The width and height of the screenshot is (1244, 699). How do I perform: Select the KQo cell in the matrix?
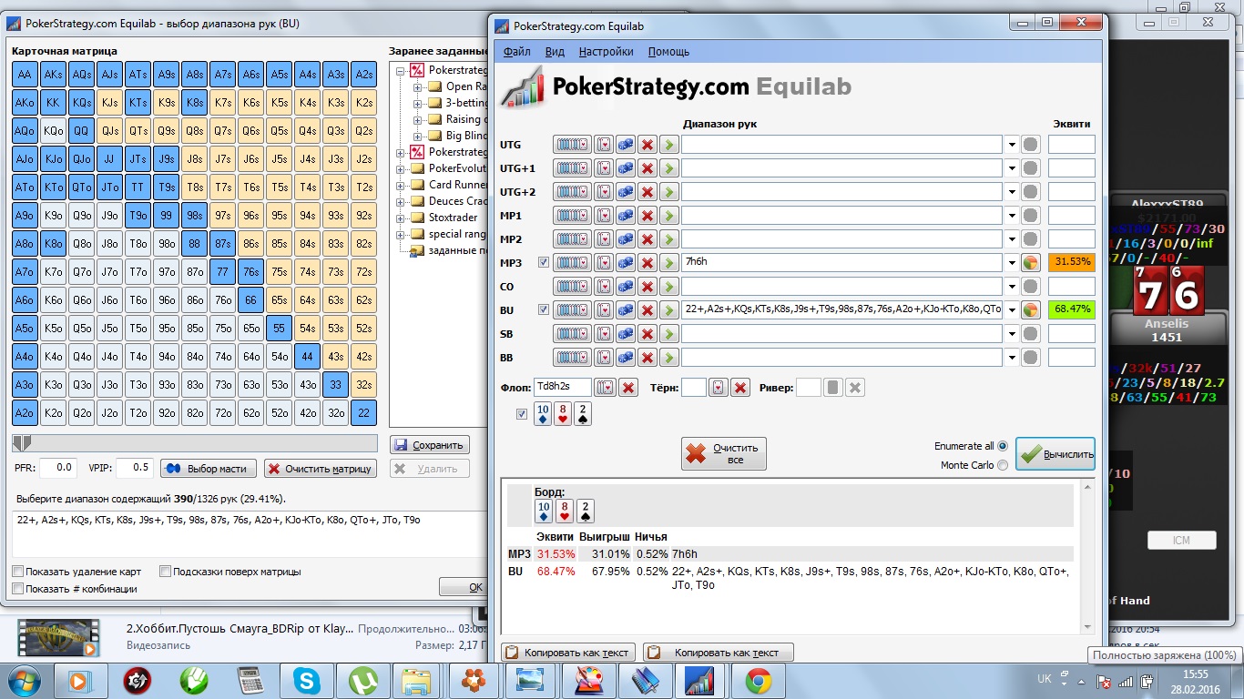click(x=53, y=130)
